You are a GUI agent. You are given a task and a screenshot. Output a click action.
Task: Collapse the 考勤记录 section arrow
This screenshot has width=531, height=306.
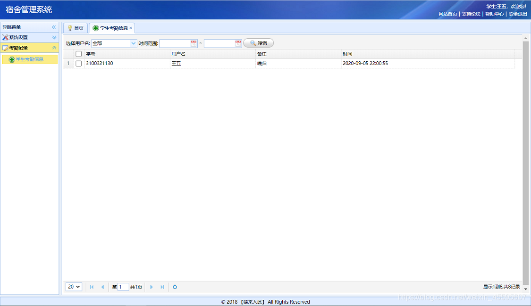tap(54, 48)
